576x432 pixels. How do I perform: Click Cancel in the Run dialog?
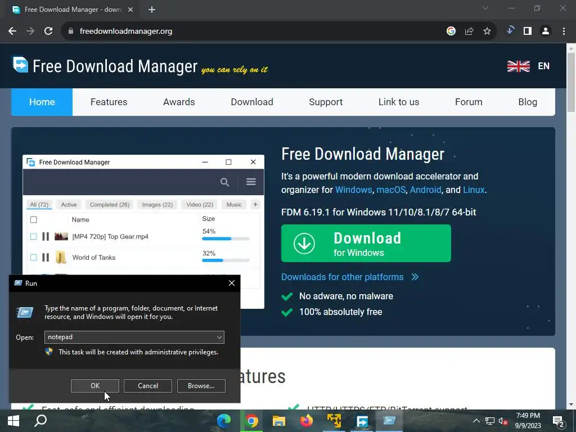pos(148,386)
